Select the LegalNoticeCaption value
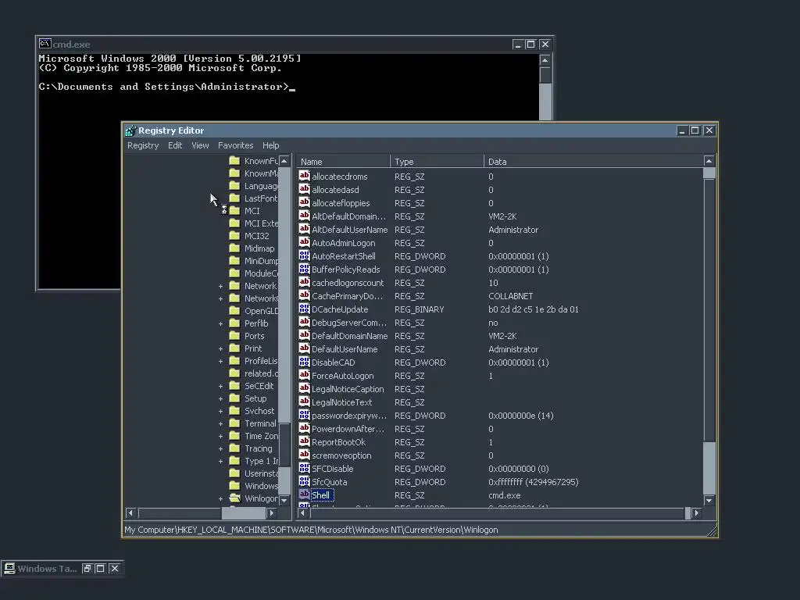 (348, 389)
